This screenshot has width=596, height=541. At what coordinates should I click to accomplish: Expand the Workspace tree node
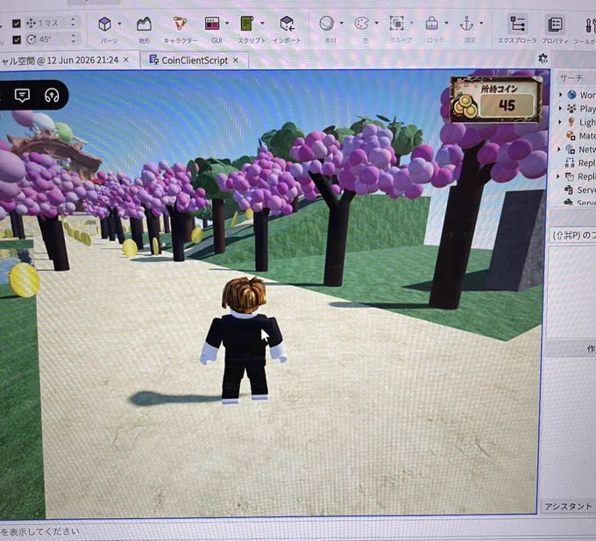pyautogui.click(x=560, y=95)
